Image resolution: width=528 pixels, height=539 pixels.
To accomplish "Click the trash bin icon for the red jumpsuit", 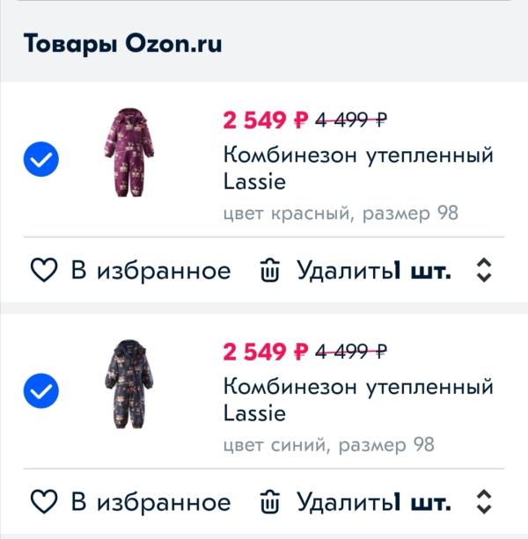I will [269, 271].
